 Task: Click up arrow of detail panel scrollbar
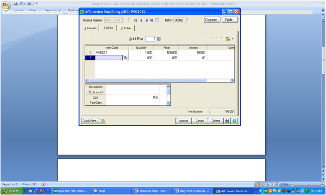pyautogui.click(x=168, y=86)
